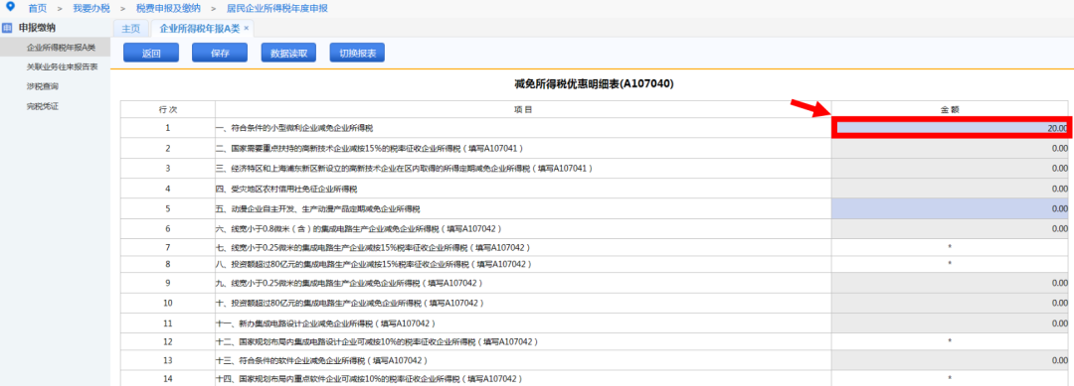
Task: Close the 企业所得税年报A类 tab
Action: (x=246, y=28)
